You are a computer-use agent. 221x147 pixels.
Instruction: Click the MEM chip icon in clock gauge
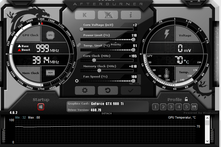(50, 73)
